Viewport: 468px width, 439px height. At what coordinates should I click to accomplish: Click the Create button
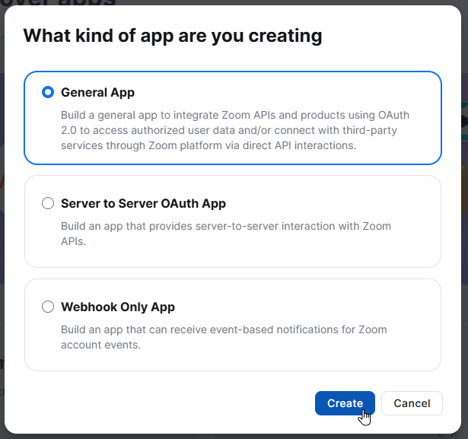[345, 403]
